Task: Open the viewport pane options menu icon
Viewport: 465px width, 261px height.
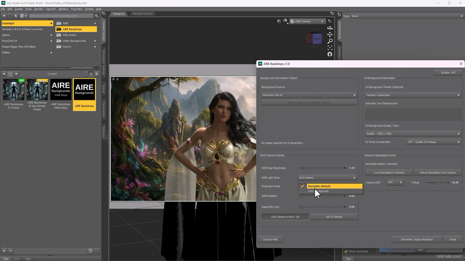Action: click(x=332, y=14)
